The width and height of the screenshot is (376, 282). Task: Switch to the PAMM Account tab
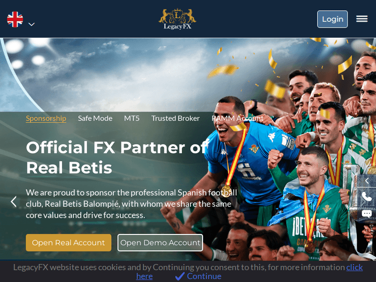[238, 118]
